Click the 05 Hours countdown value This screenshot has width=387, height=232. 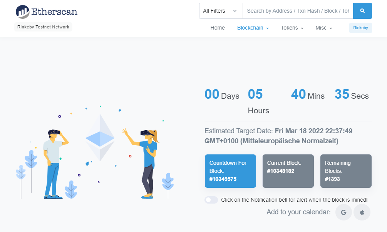(x=258, y=101)
